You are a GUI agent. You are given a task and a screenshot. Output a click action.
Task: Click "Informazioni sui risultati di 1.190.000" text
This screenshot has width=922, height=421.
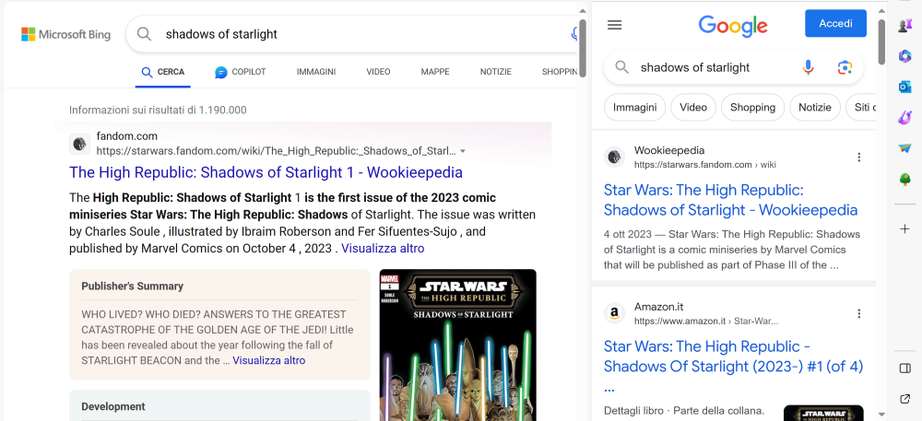point(158,110)
